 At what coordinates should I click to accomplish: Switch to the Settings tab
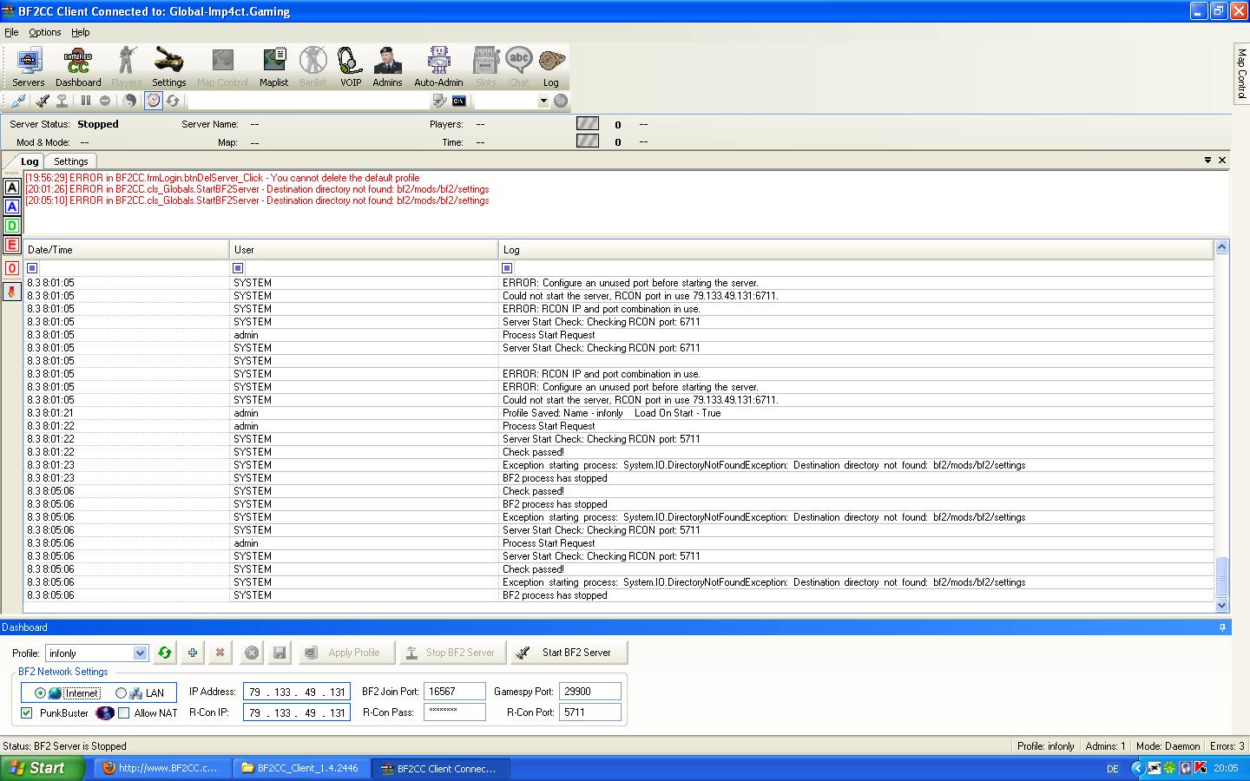point(70,161)
